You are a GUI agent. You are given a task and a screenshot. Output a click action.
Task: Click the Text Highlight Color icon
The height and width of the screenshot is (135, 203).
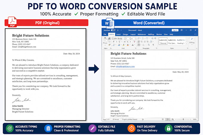coord(124,45)
